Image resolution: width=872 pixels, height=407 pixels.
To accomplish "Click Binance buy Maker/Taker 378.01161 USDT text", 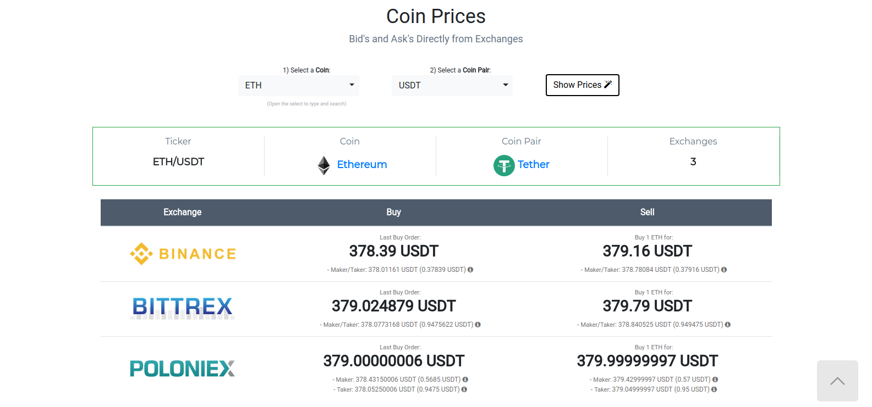I will click(397, 270).
